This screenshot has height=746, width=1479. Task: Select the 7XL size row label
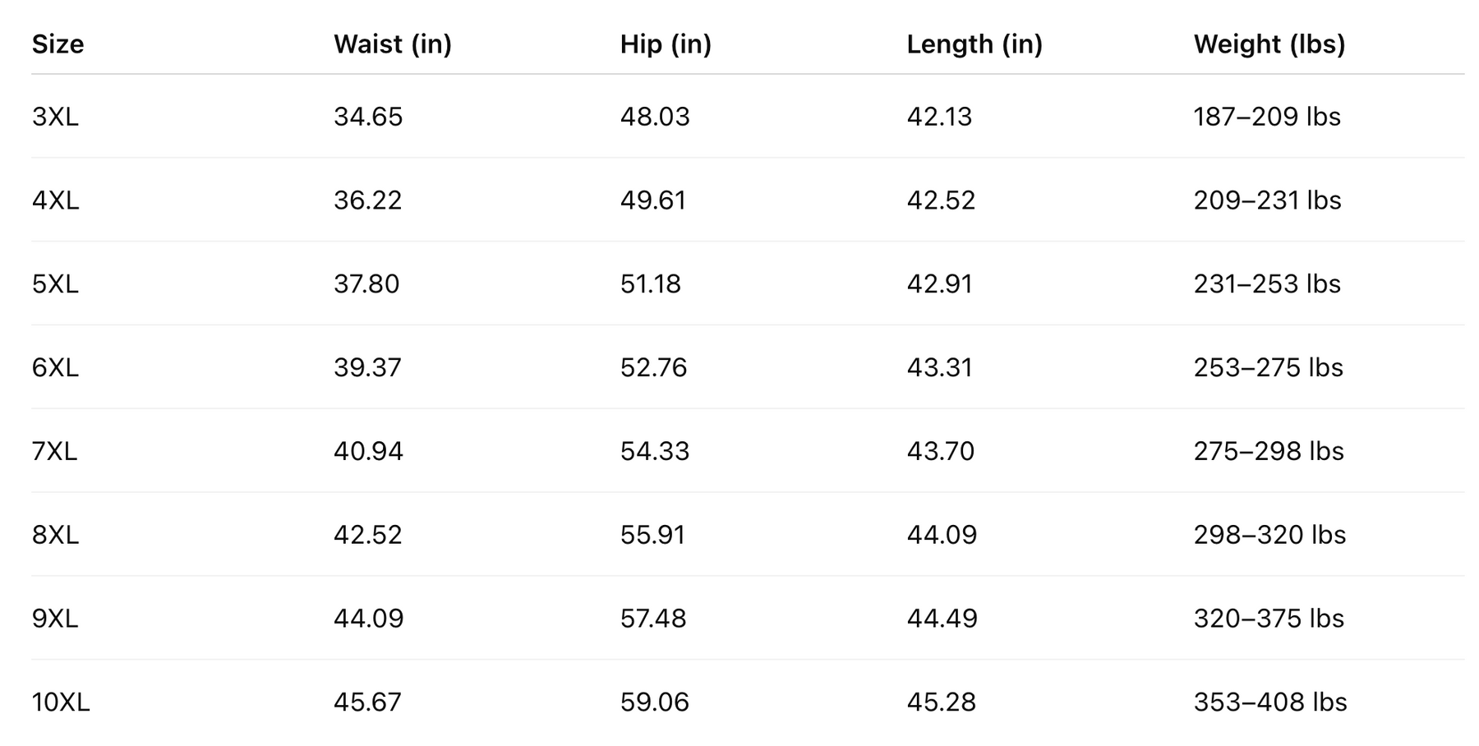click(54, 451)
